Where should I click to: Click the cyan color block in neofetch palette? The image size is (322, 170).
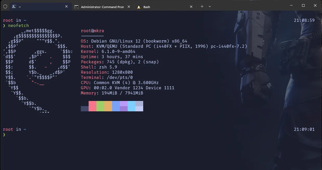coord(132,106)
